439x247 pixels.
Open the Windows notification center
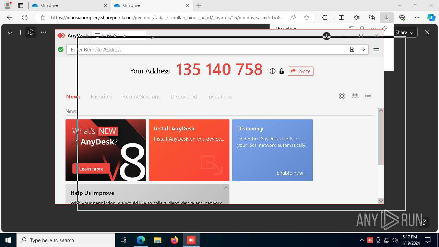pos(428,240)
